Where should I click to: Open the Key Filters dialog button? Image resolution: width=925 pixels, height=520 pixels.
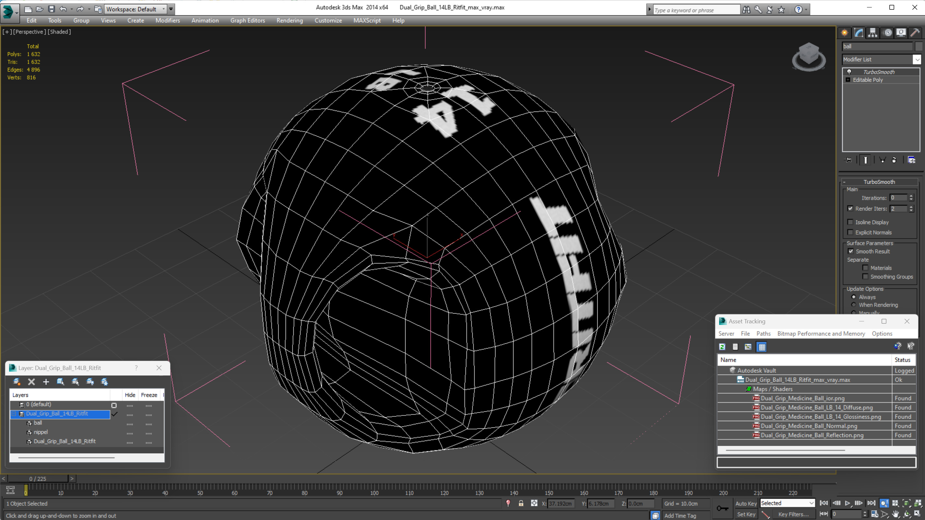point(793,514)
